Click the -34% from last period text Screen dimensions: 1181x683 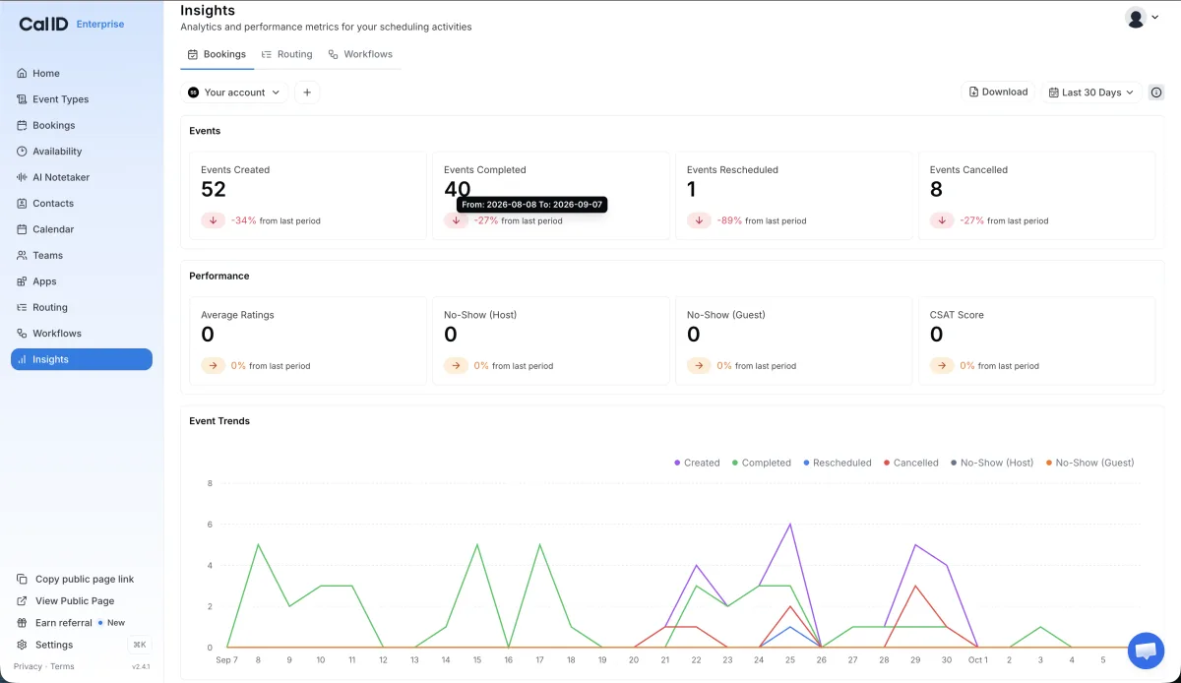(x=276, y=220)
